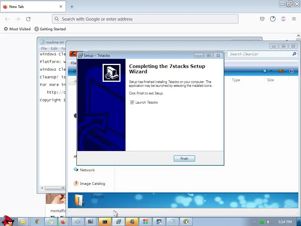301x226 pixels.
Task: Open the four-colored tiles taskbar icon
Action: coord(146,222)
